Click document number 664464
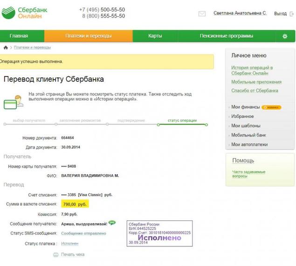296x266 pixels. tap(68, 138)
